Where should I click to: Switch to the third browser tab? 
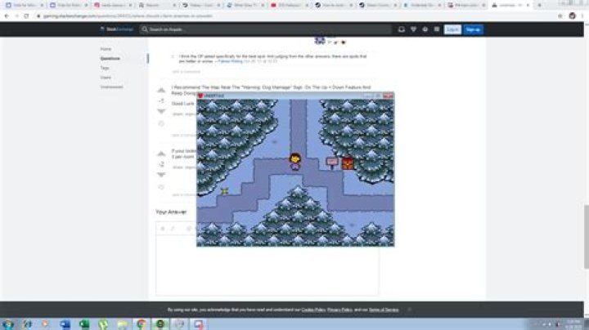113,5
